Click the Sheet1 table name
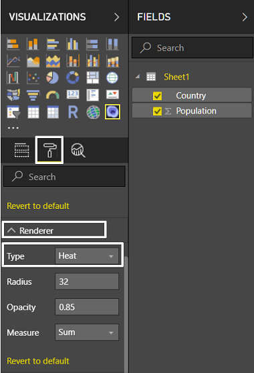This screenshot has width=254, height=373. pos(176,77)
